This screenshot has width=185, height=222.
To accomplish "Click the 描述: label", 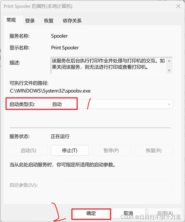I will point(15,62).
